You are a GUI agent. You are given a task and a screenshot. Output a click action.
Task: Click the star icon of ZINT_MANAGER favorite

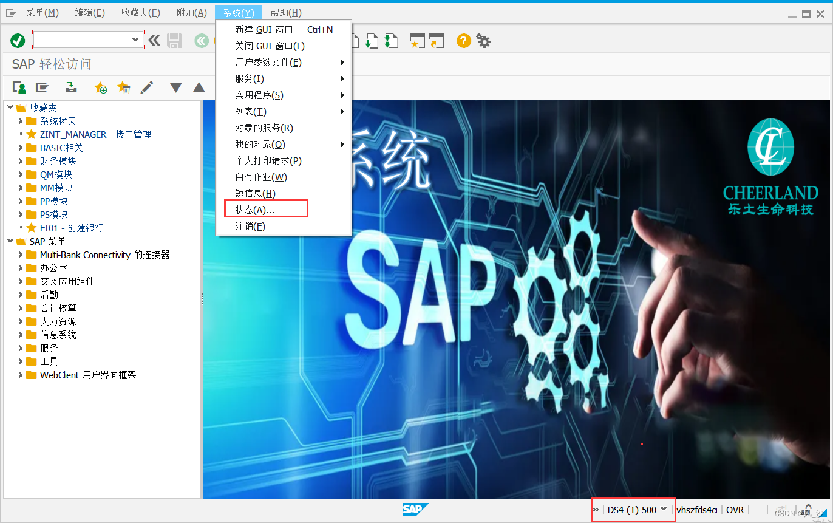click(x=32, y=134)
